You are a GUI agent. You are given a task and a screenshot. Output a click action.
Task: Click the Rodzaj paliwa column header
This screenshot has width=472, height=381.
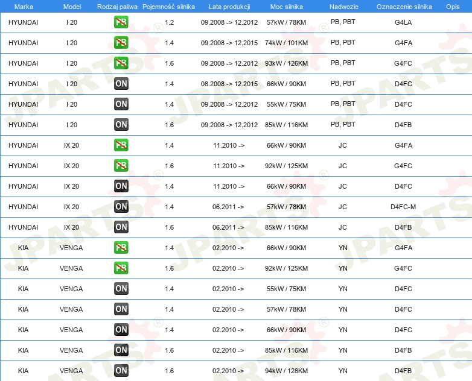click(x=117, y=7)
